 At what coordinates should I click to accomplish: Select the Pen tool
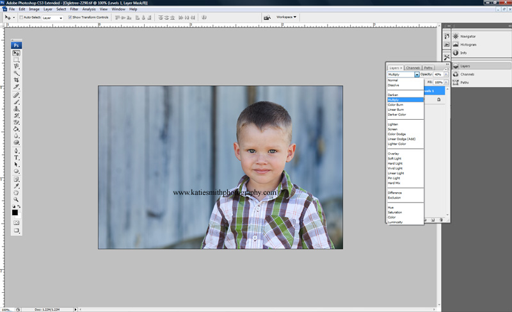tap(16, 151)
